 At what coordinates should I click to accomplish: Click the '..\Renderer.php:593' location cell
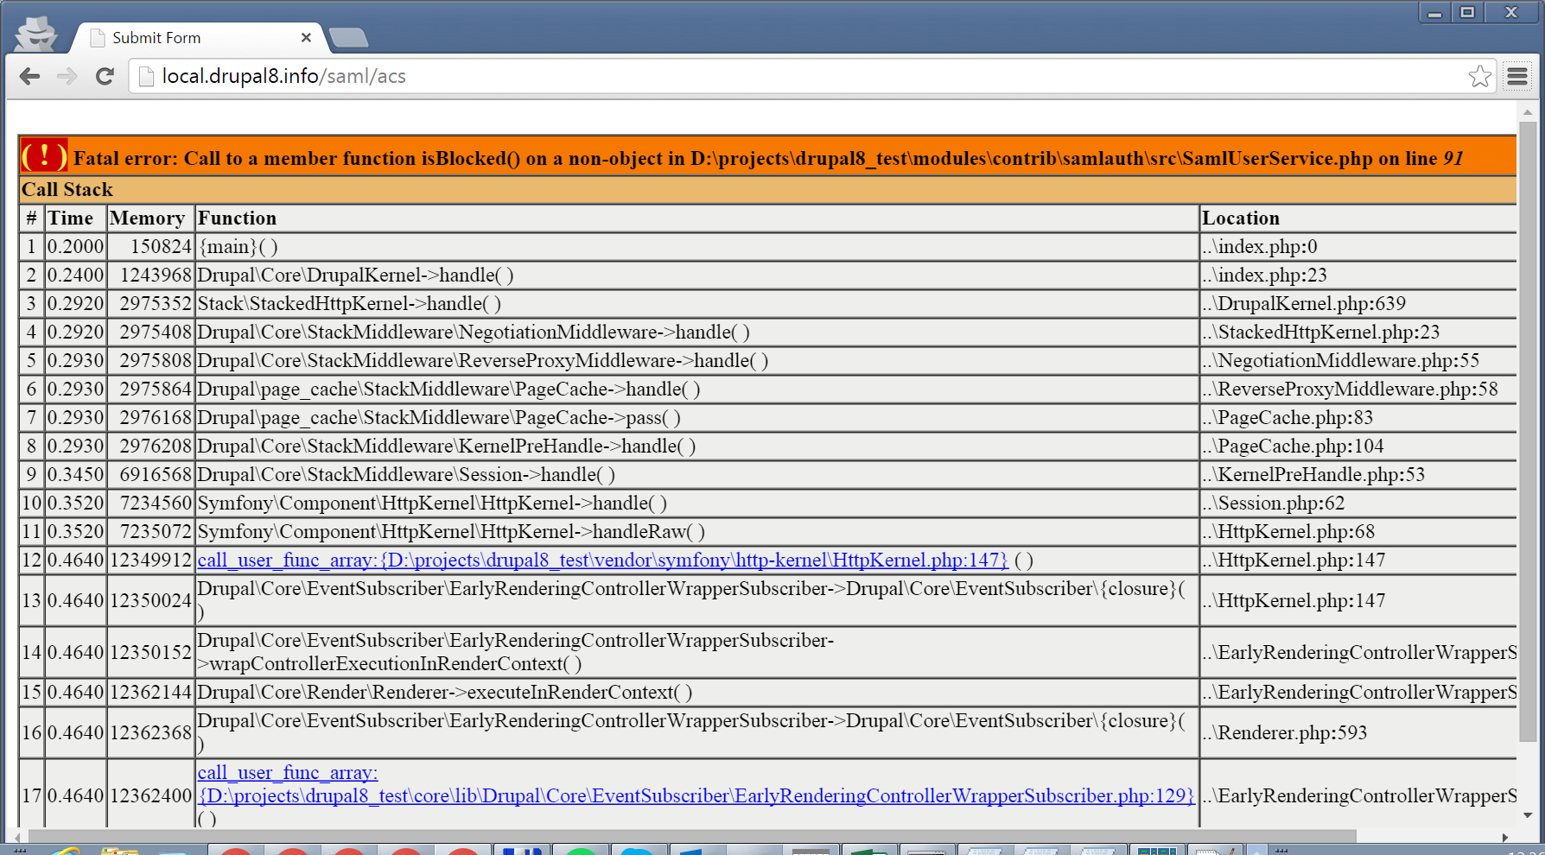point(1358,732)
